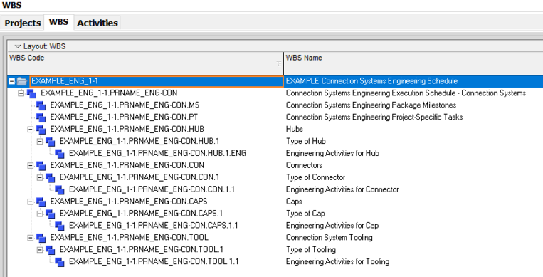This screenshot has height=277, width=543.
Task: Click the WBS icon beside PRNAME_ENG-CON.HUB.1
Action: click(51, 142)
